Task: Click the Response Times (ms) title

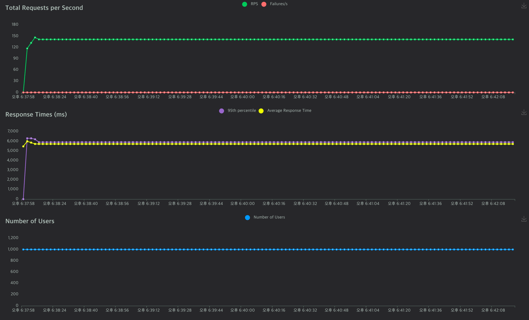Action: pos(36,114)
